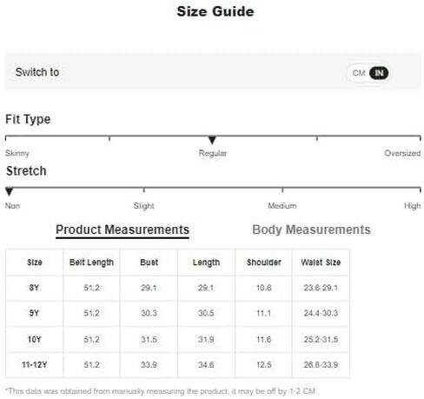The height and width of the screenshot is (399, 424).
Task: Select the 8Y size row
Action: (x=177, y=288)
